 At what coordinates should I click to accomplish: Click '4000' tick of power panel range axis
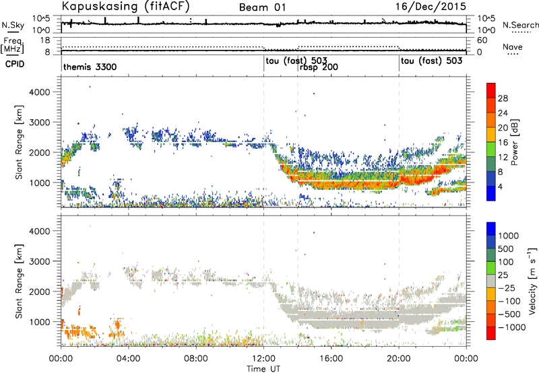coord(40,92)
